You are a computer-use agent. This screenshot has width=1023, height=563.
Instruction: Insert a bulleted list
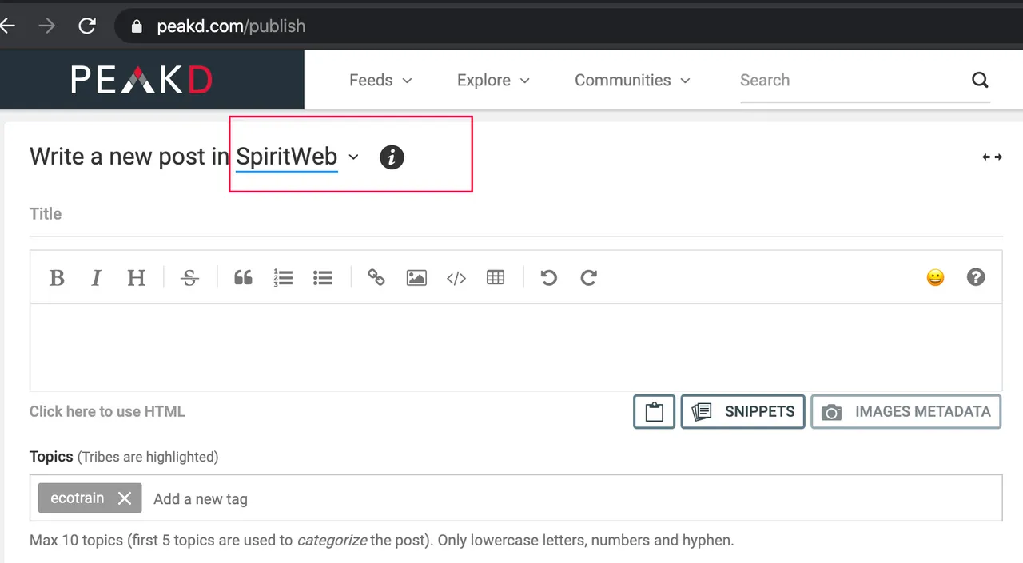point(323,278)
